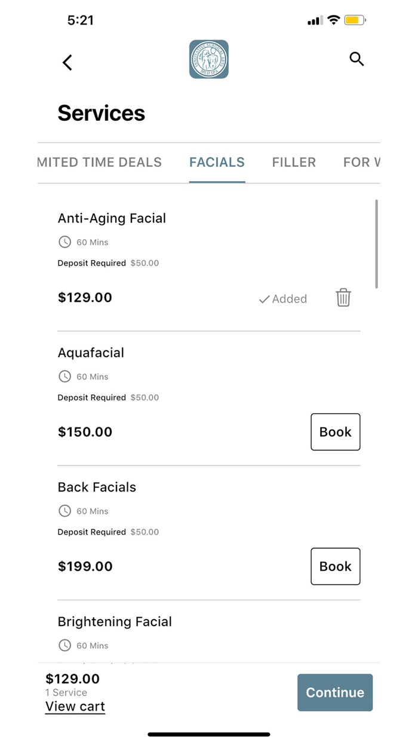Select the FACIALS tab

(x=217, y=162)
